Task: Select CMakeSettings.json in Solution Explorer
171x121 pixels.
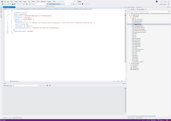Action: point(139,26)
